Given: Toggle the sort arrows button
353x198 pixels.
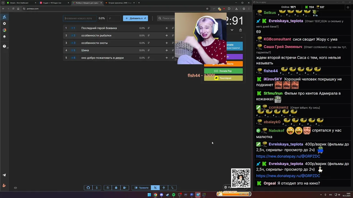Looking at the screenshot, I should (x=172, y=188).
